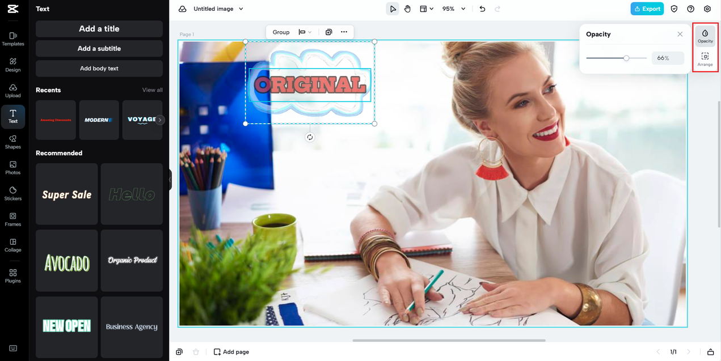This screenshot has height=361, width=721.
Task: Choose Business Agency text template
Action: 132,327
